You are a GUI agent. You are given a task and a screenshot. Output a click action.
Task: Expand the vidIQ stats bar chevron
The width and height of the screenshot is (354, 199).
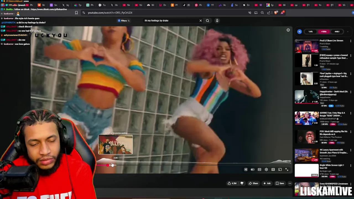pos(348,32)
